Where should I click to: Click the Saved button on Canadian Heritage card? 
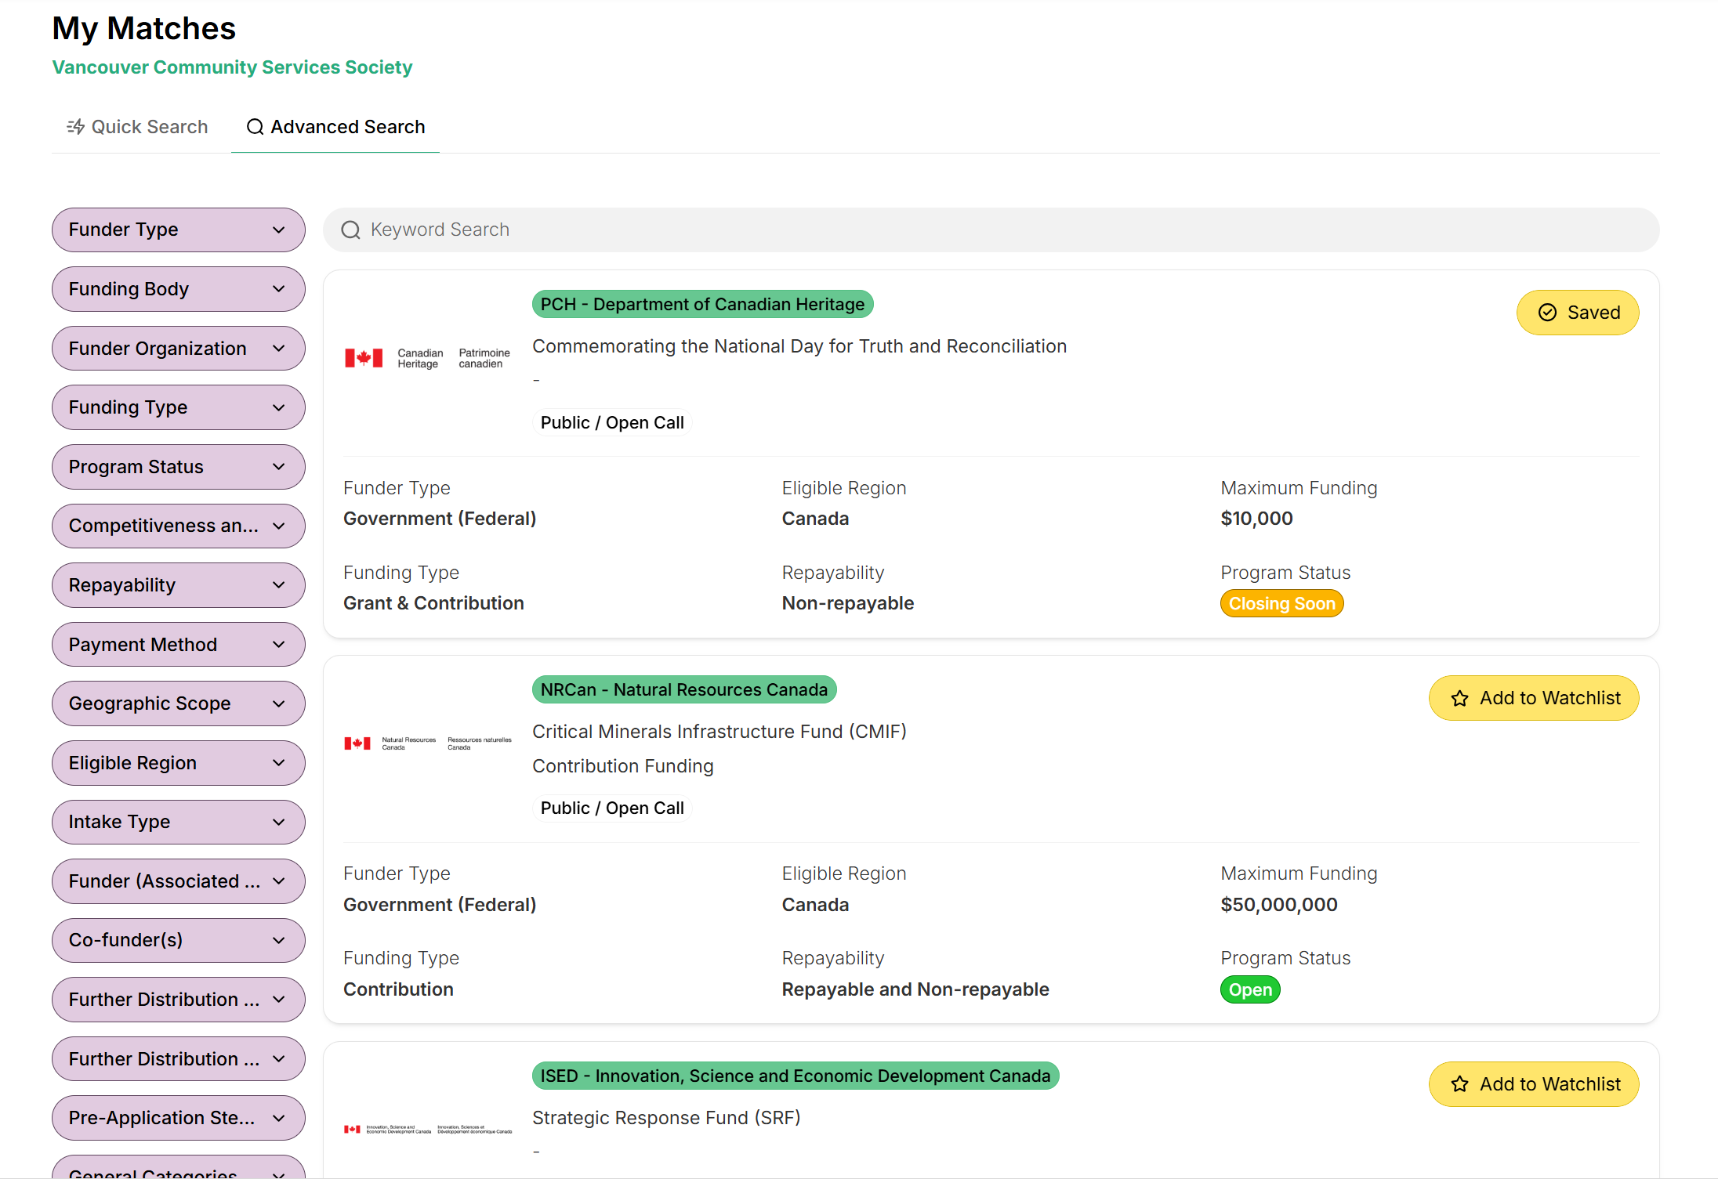(1578, 313)
